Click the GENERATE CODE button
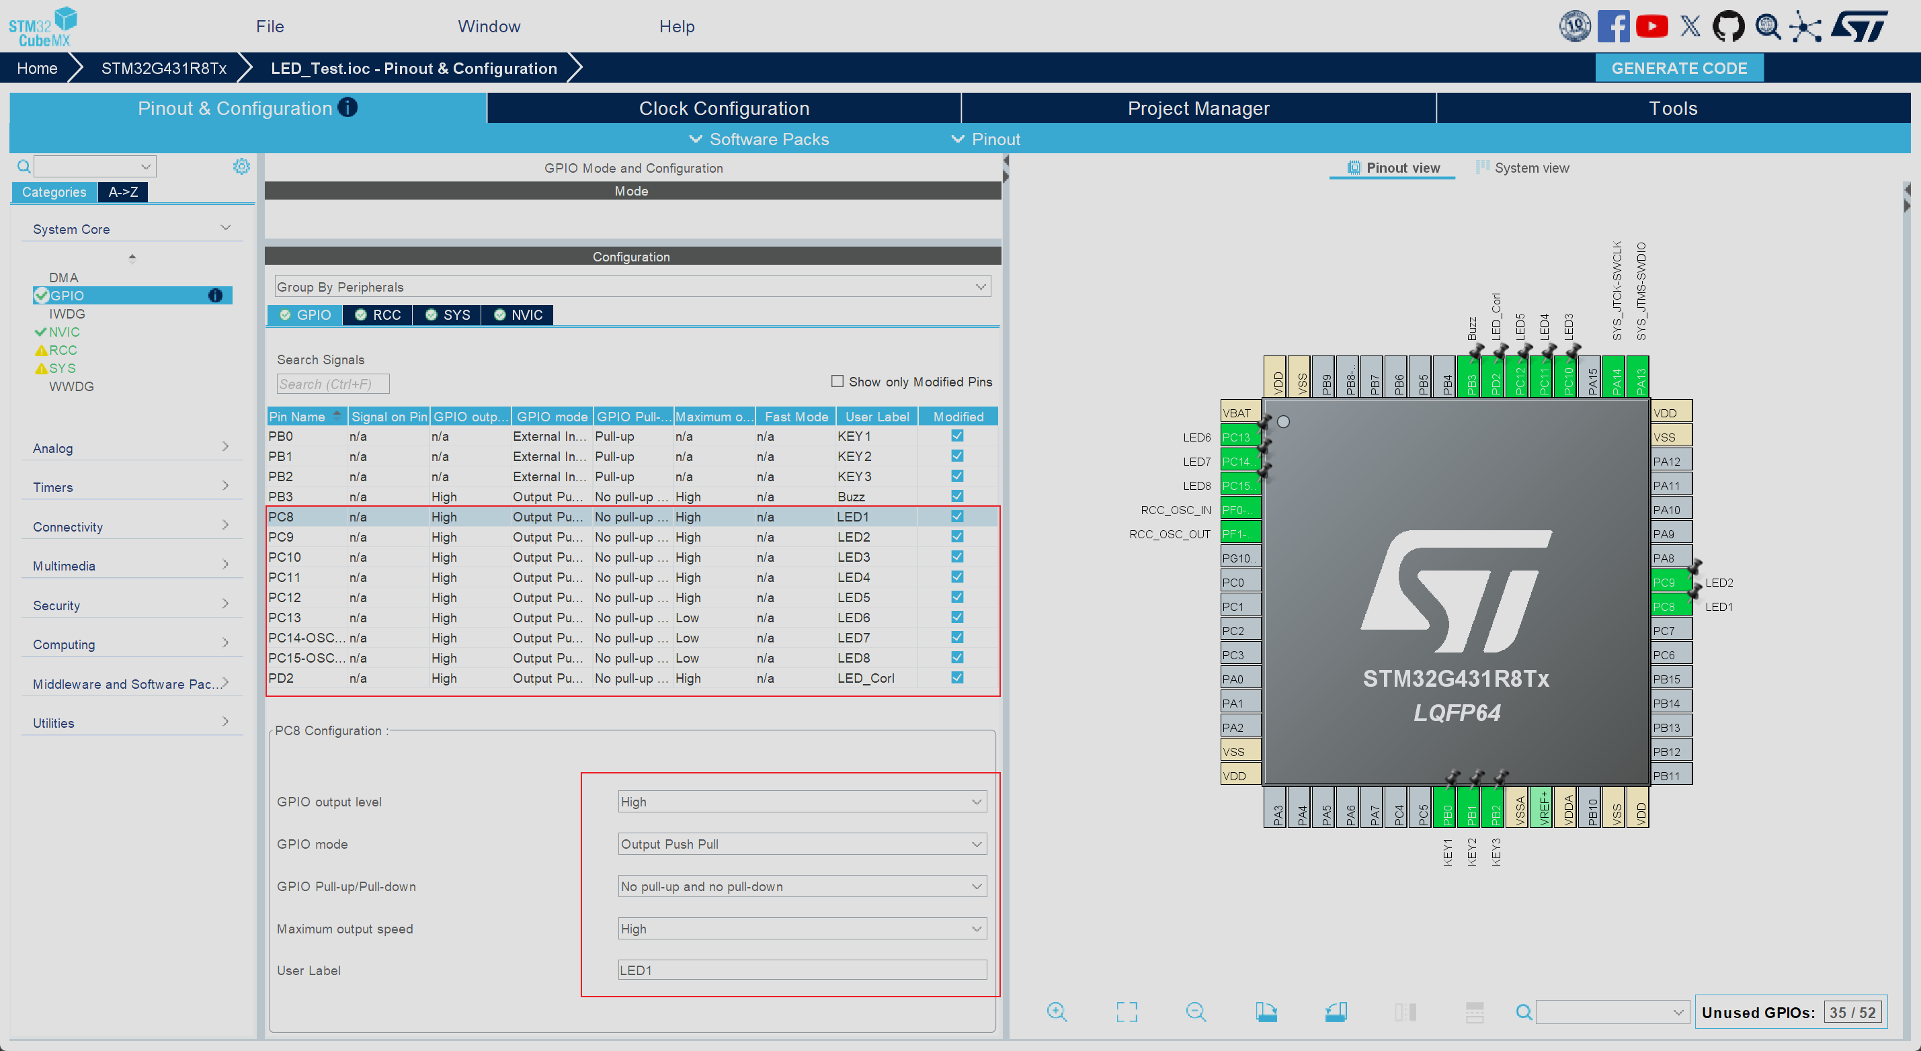This screenshot has height=1051, width=1921. click(x=1678, y=69)
